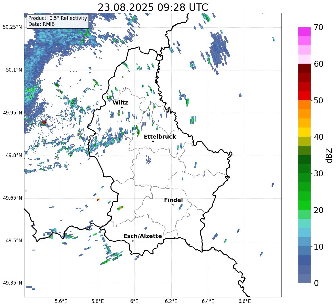Click the 50 colorbar tick label
The image size is (336, 307).
click(318, 101)
